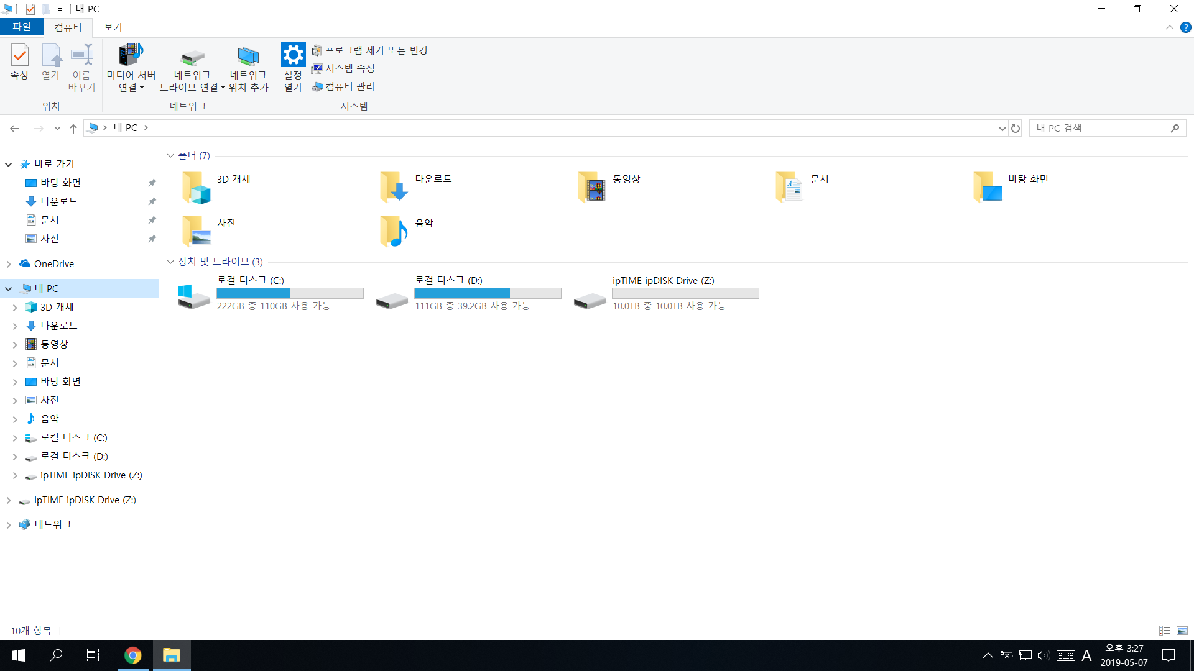Switch to details view in status bar

point(1165,631)
